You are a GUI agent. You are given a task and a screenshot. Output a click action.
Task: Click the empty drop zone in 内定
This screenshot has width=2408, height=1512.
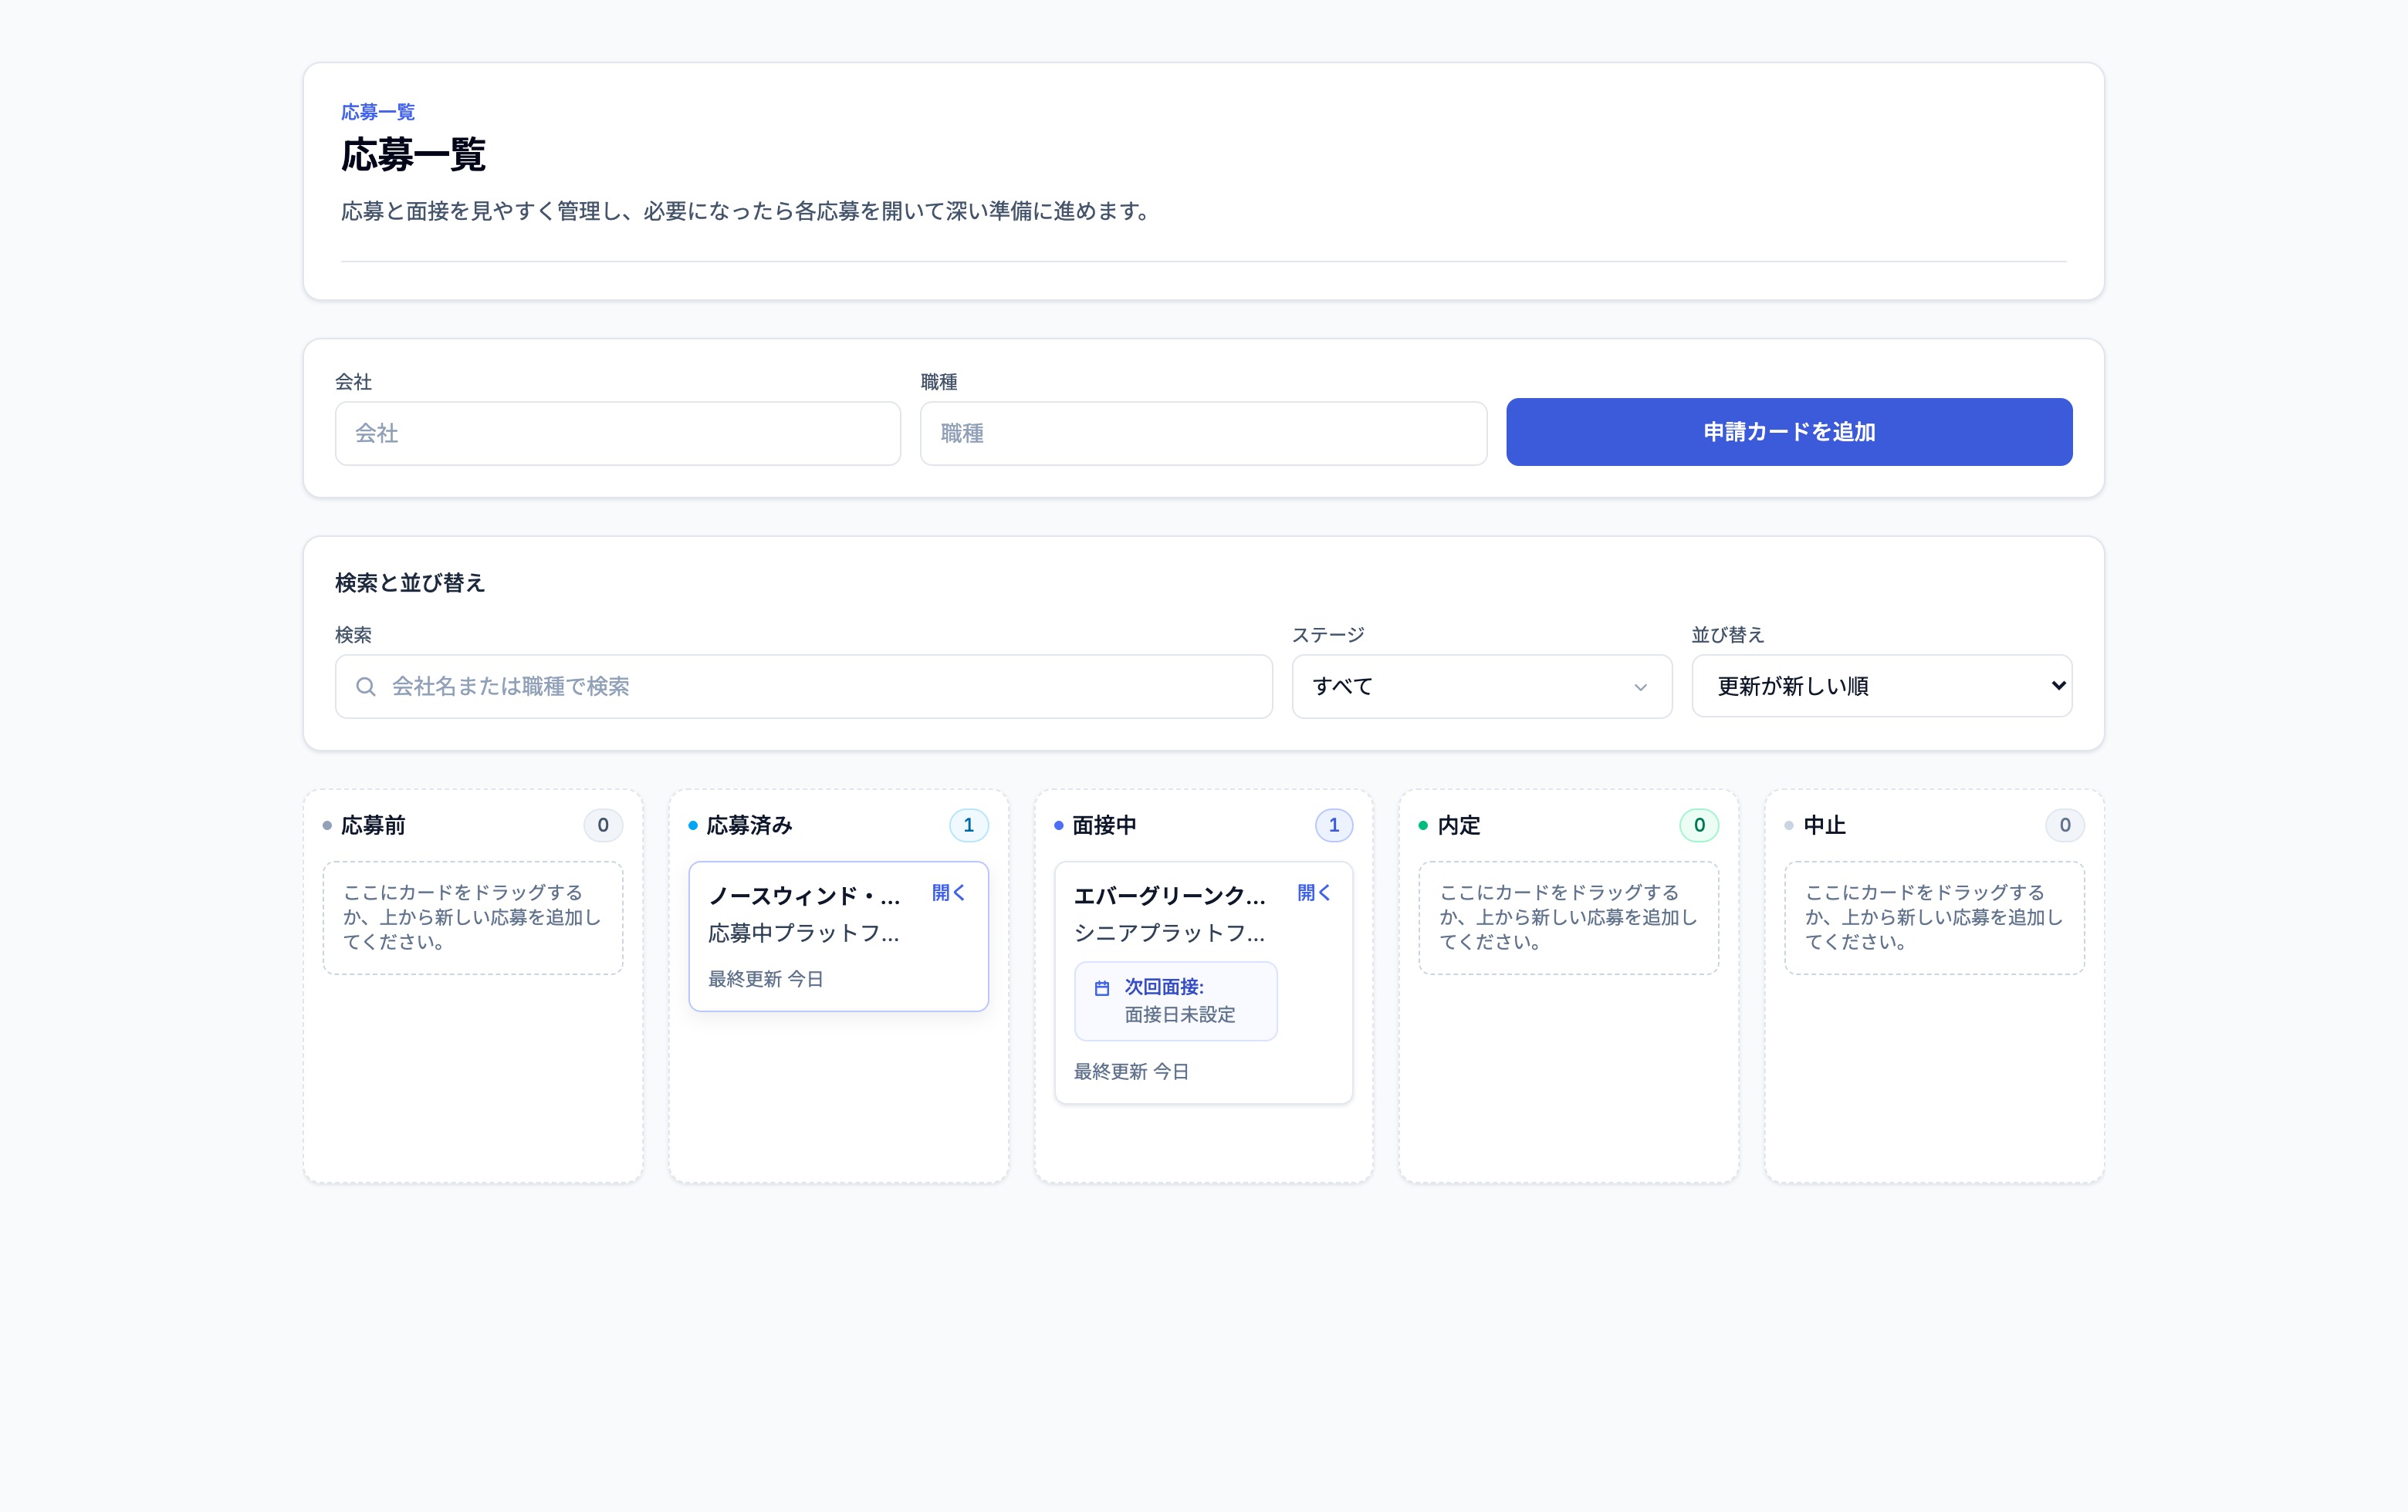click(x=1568, y=917)
